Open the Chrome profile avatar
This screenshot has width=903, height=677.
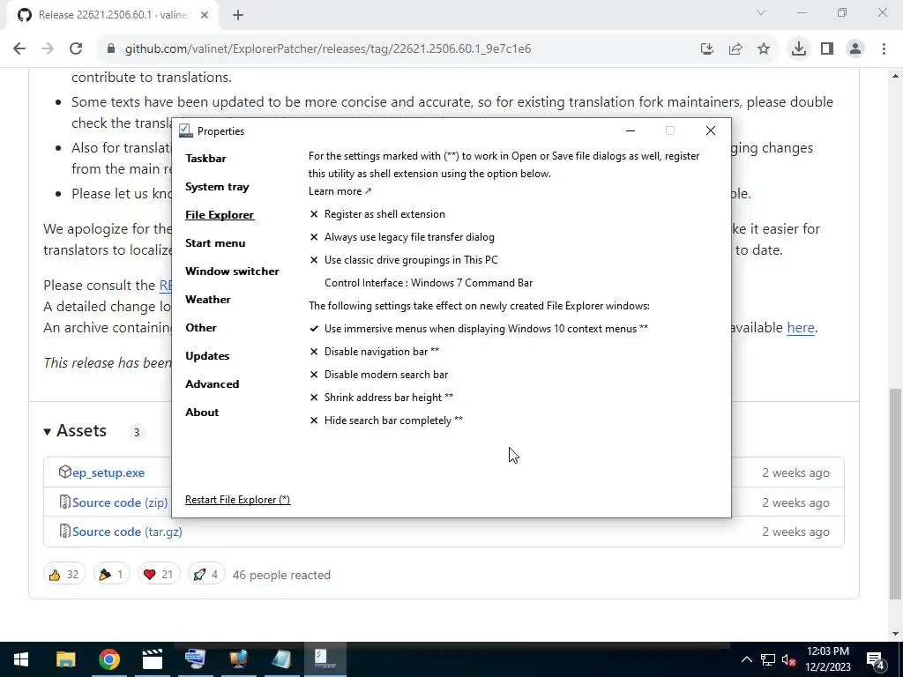pos(855,49)
